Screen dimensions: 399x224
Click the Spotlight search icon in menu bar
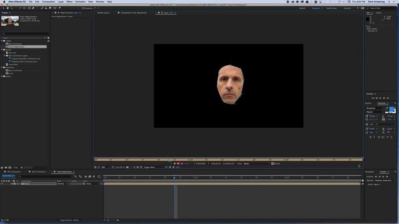pos(389,1)
